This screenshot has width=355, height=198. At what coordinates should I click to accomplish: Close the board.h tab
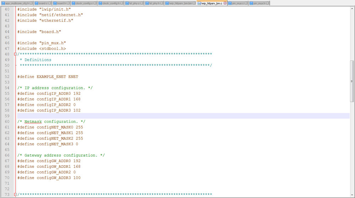point(68,3)
